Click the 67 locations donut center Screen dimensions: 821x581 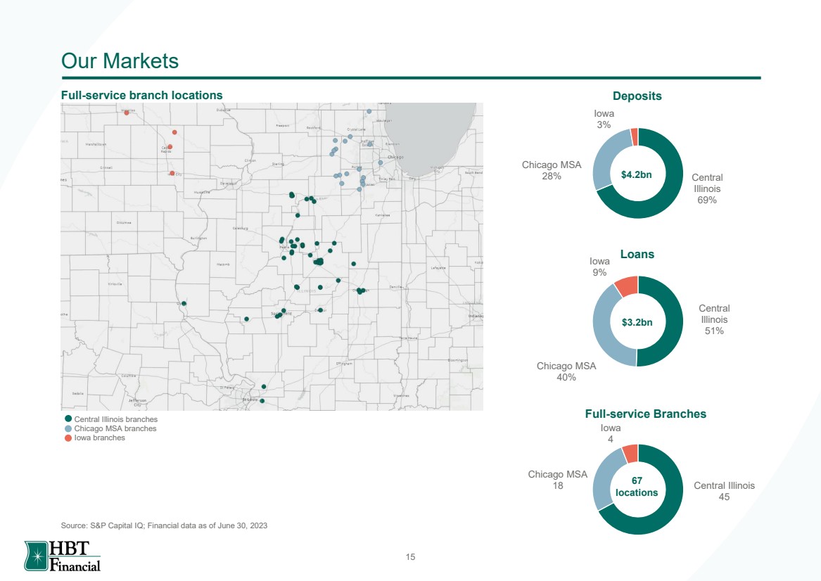tap(637, 487)
